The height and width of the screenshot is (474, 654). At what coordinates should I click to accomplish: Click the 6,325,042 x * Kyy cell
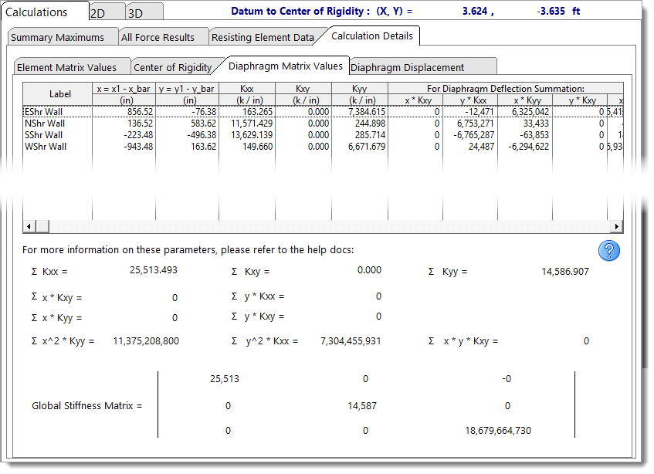coord(525,112)
